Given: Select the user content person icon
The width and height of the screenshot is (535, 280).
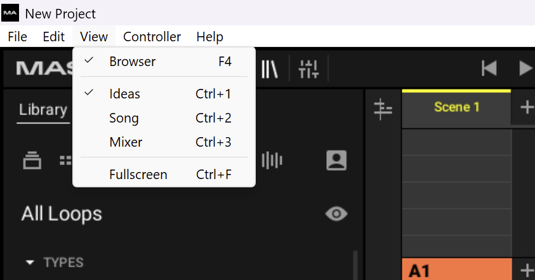Looking at the screenshot, I should (336, 161).
